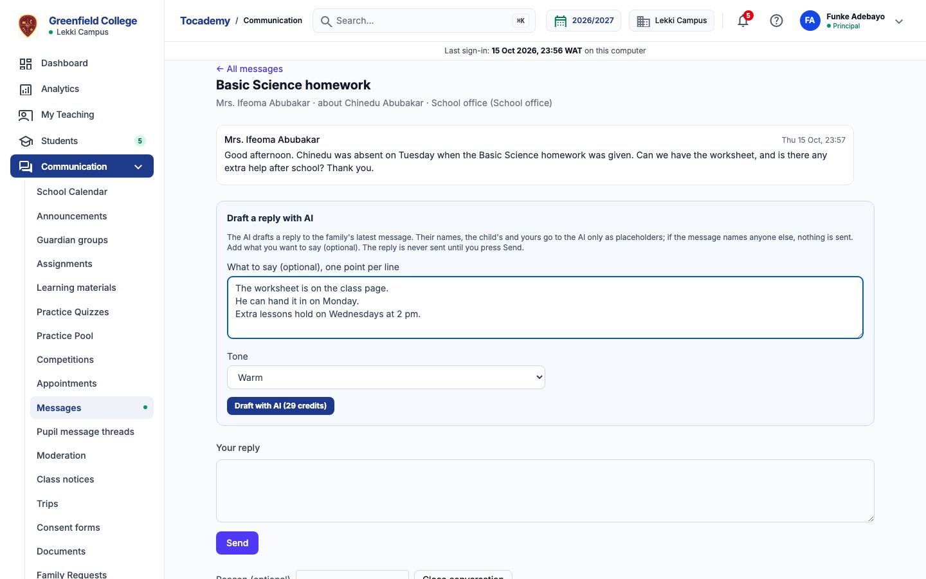Open the Tone dropdown set to Warm
This screenshot has width=926, height=579.
[x=386, y=378]
